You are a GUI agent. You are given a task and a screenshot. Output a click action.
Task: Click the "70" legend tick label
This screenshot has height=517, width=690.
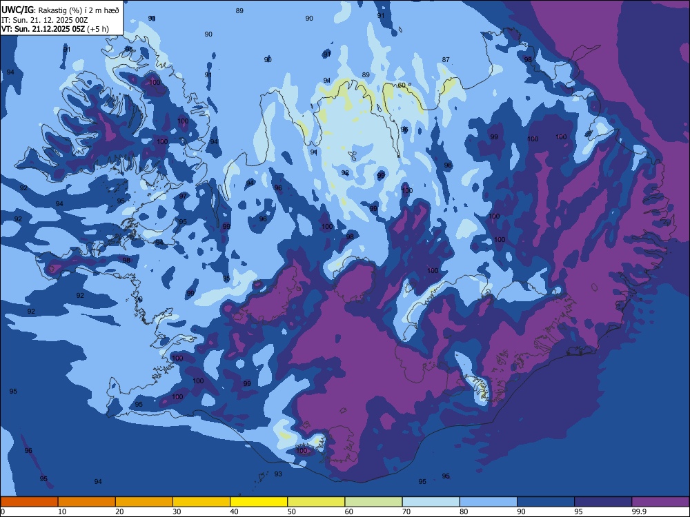(406, 511)
